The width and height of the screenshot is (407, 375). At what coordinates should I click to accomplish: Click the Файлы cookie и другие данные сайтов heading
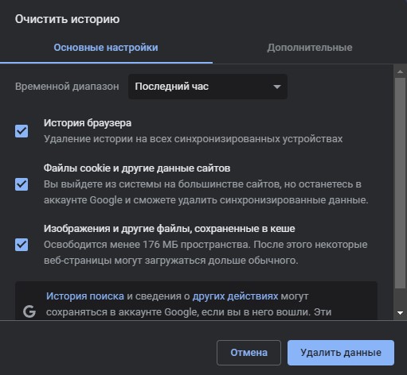coord(137,168)
